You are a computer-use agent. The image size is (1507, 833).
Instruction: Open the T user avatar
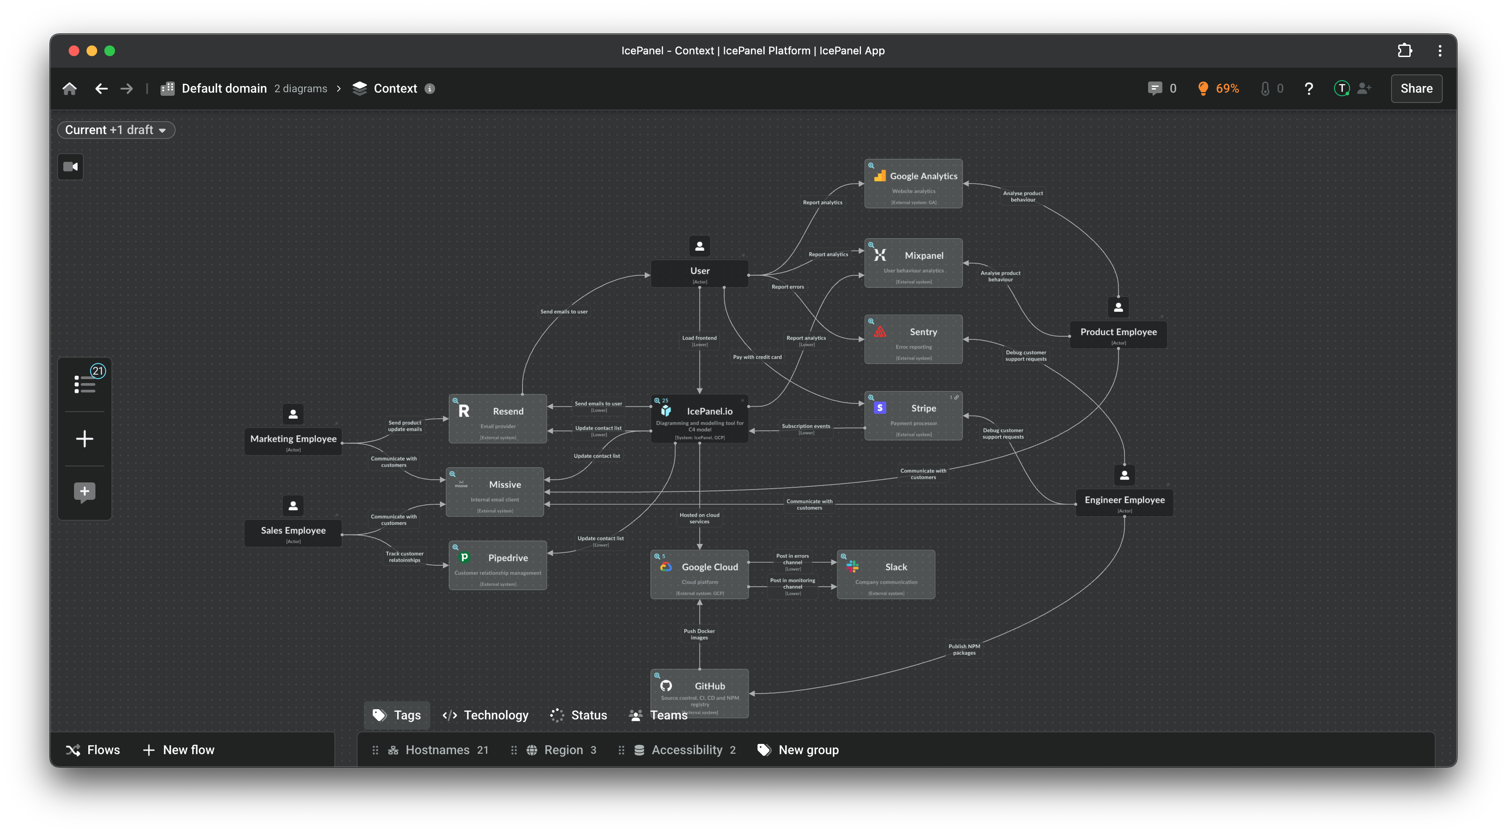(x=1342, y=88)
